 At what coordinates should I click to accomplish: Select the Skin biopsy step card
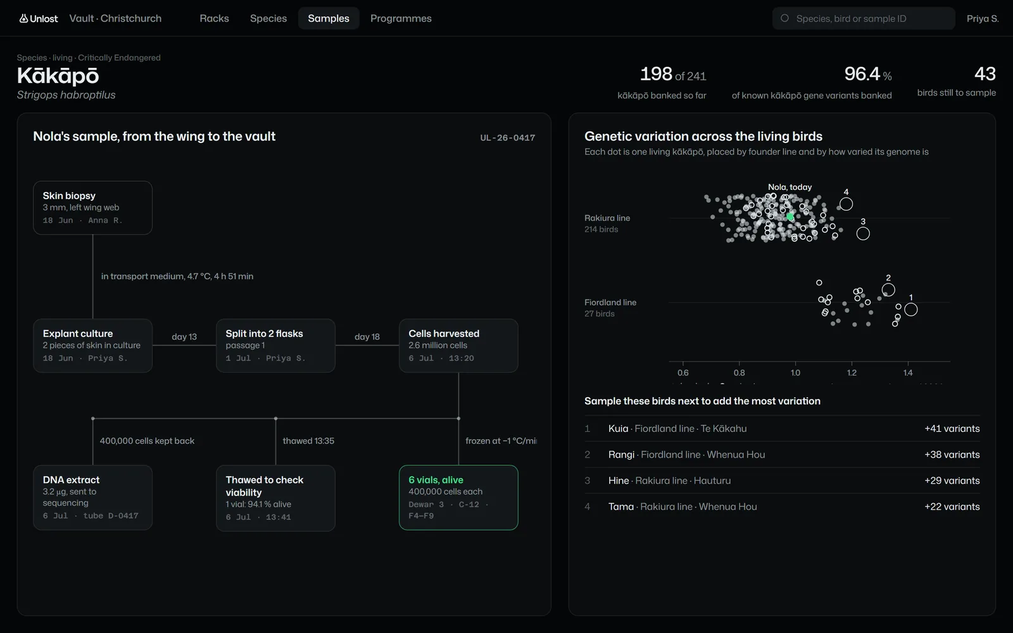92,208
